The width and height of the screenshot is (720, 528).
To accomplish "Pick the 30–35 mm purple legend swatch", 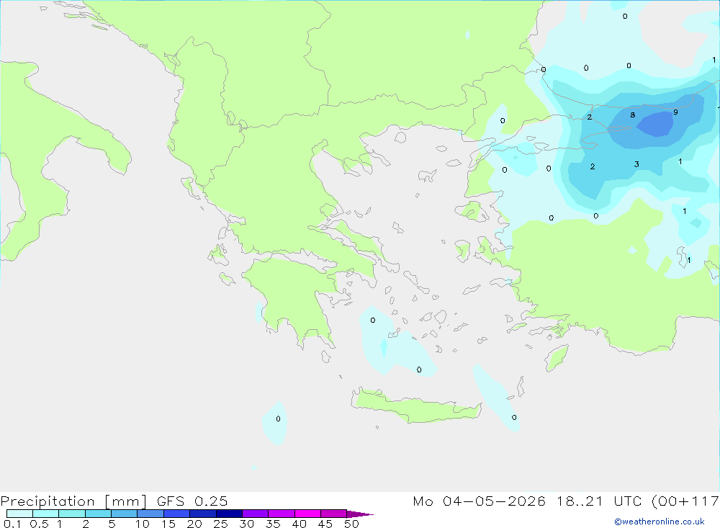I will click(x=256, y=514).
